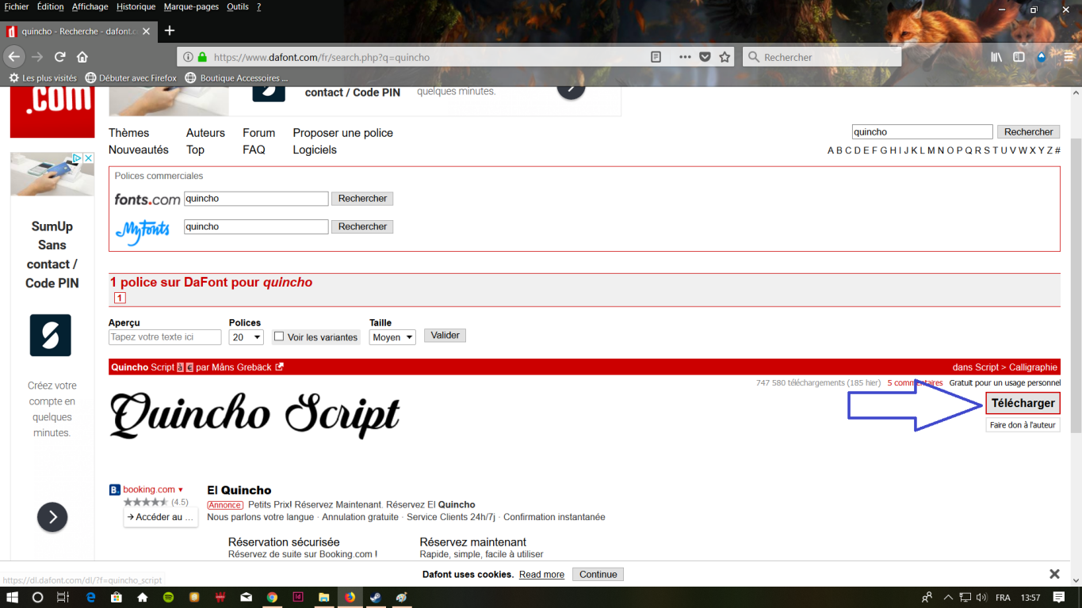Open Microsoft Store on the taskbar
The height and width of the screenshot is (608, 1082).
pos(117,598)
